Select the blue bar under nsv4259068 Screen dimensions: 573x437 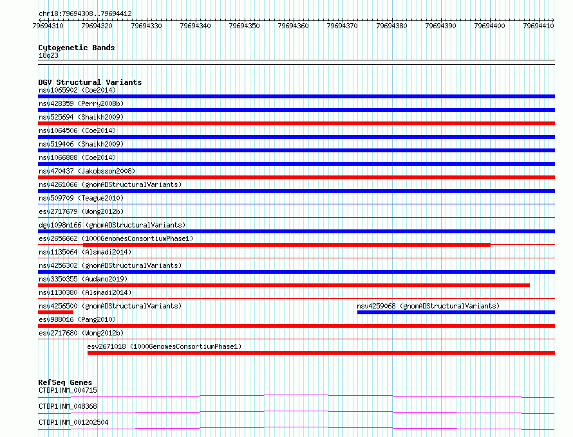click(x=456, y=312)
